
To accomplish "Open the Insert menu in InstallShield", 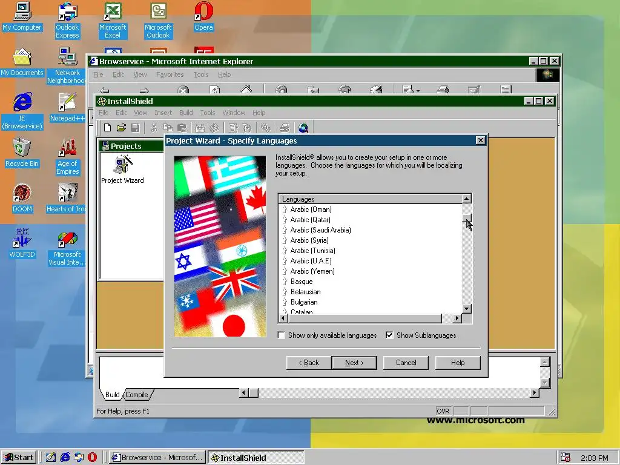I will 163,113.
